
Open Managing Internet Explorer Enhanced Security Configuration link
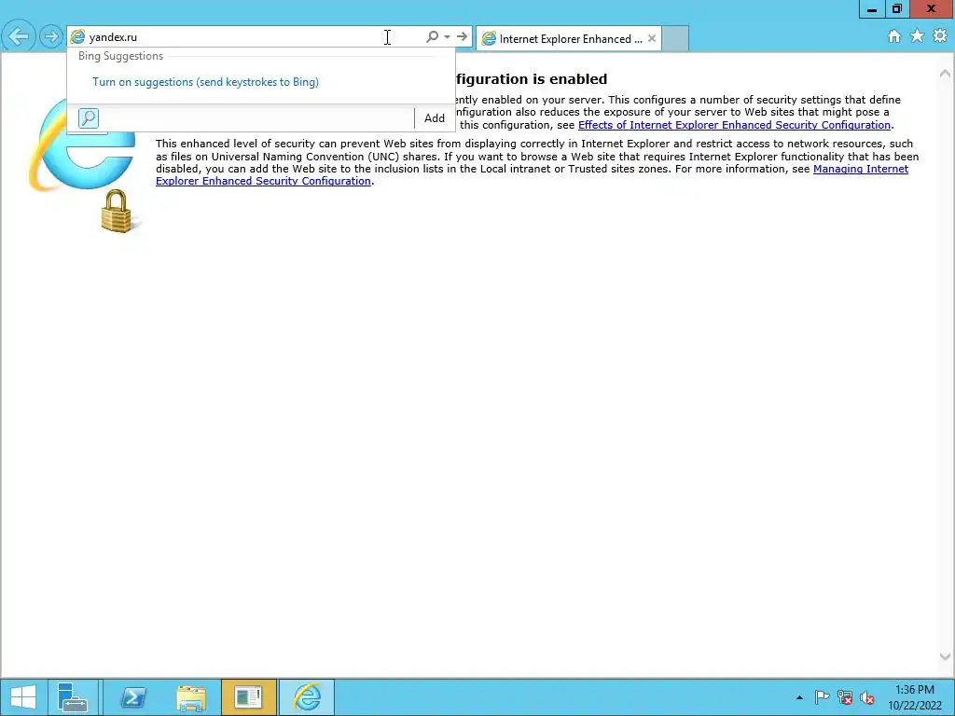click(x=532, y=174)
